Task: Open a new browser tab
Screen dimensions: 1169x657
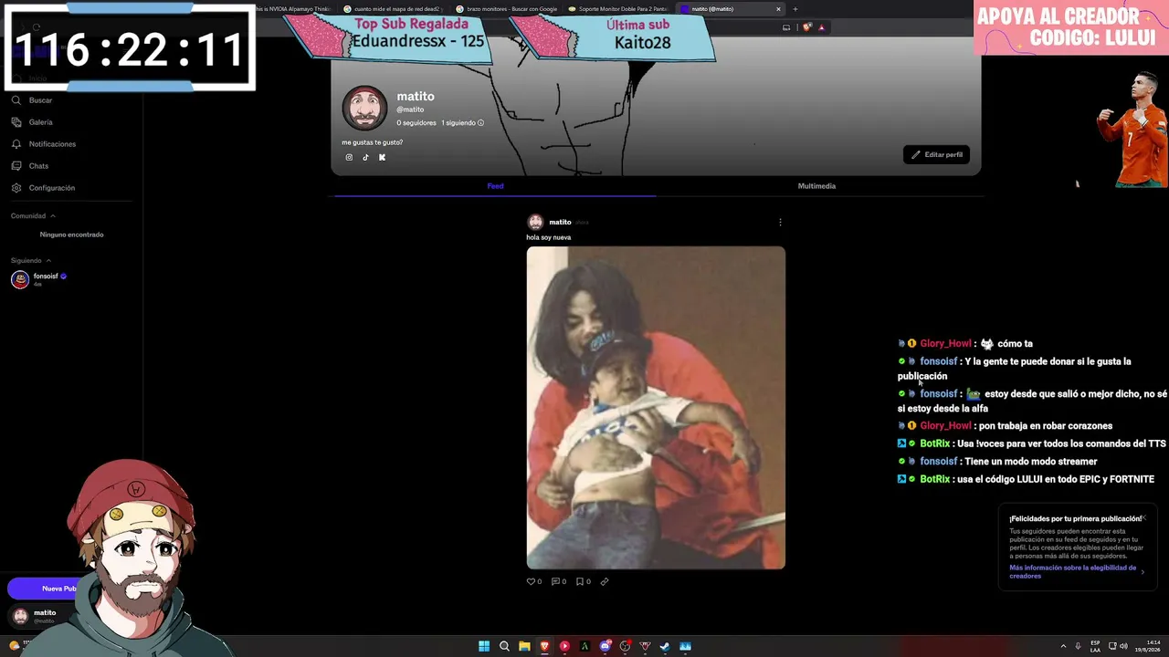Action: [x=795, y=9]
